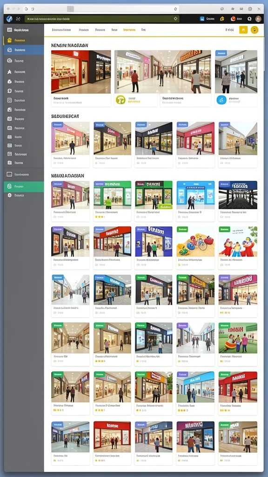The image size is (268, 477).
Task: Select the green highlighted sidebar item
Action: click(x=24, y=186)
